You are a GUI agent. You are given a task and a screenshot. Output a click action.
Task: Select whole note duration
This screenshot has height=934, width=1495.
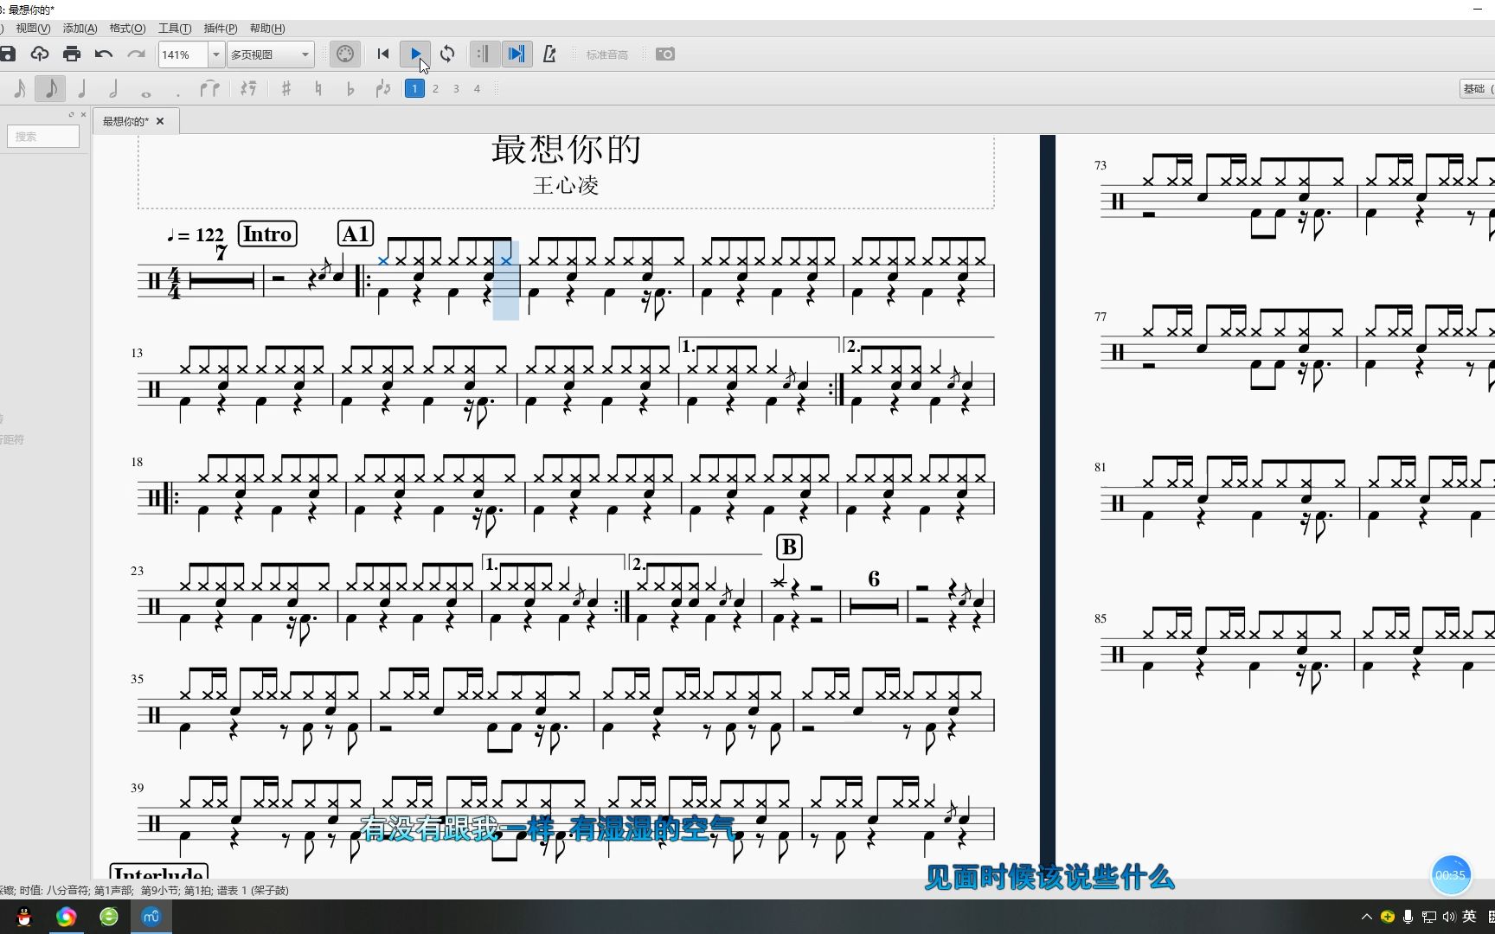(x=145, y=93)
